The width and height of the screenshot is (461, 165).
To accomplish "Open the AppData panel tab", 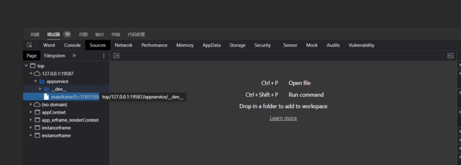I will coord(211,45).
